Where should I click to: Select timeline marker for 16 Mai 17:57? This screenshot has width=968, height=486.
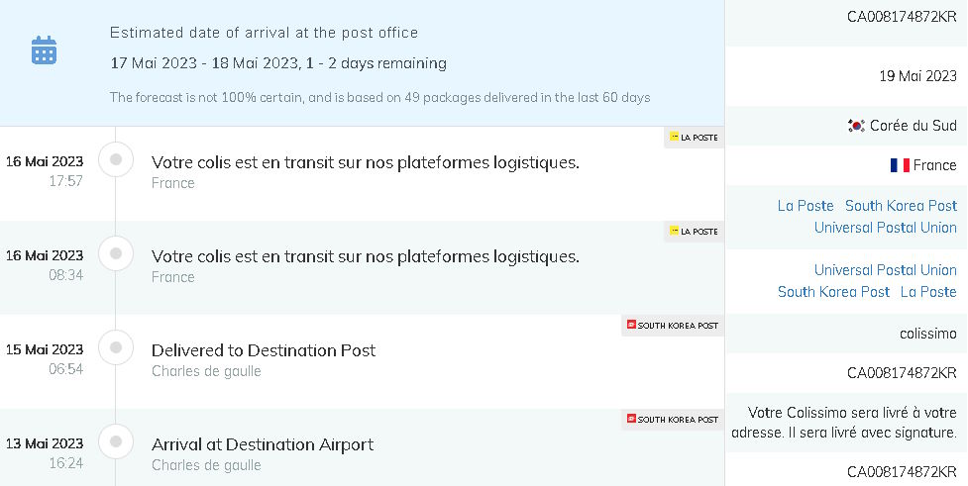[x=116, y=159]
